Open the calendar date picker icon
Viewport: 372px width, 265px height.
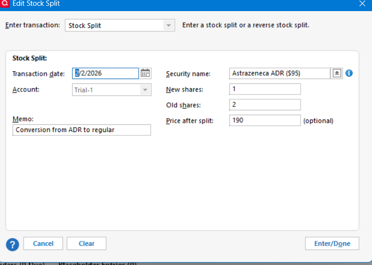146,73
